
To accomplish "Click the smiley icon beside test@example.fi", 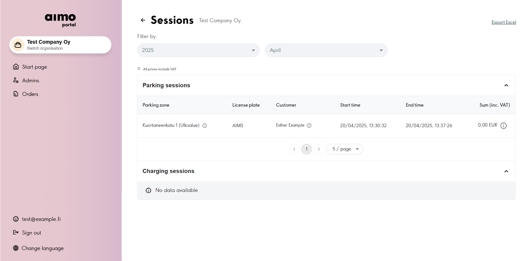I will pos(16,219).
